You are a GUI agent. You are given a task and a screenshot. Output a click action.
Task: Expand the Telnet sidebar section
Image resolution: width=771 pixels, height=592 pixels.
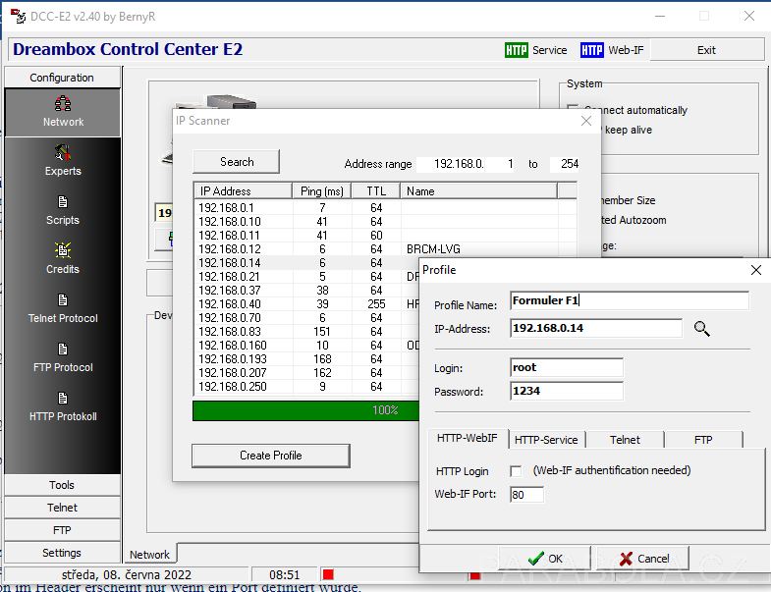pyautogui.click(x=62, y=508)
